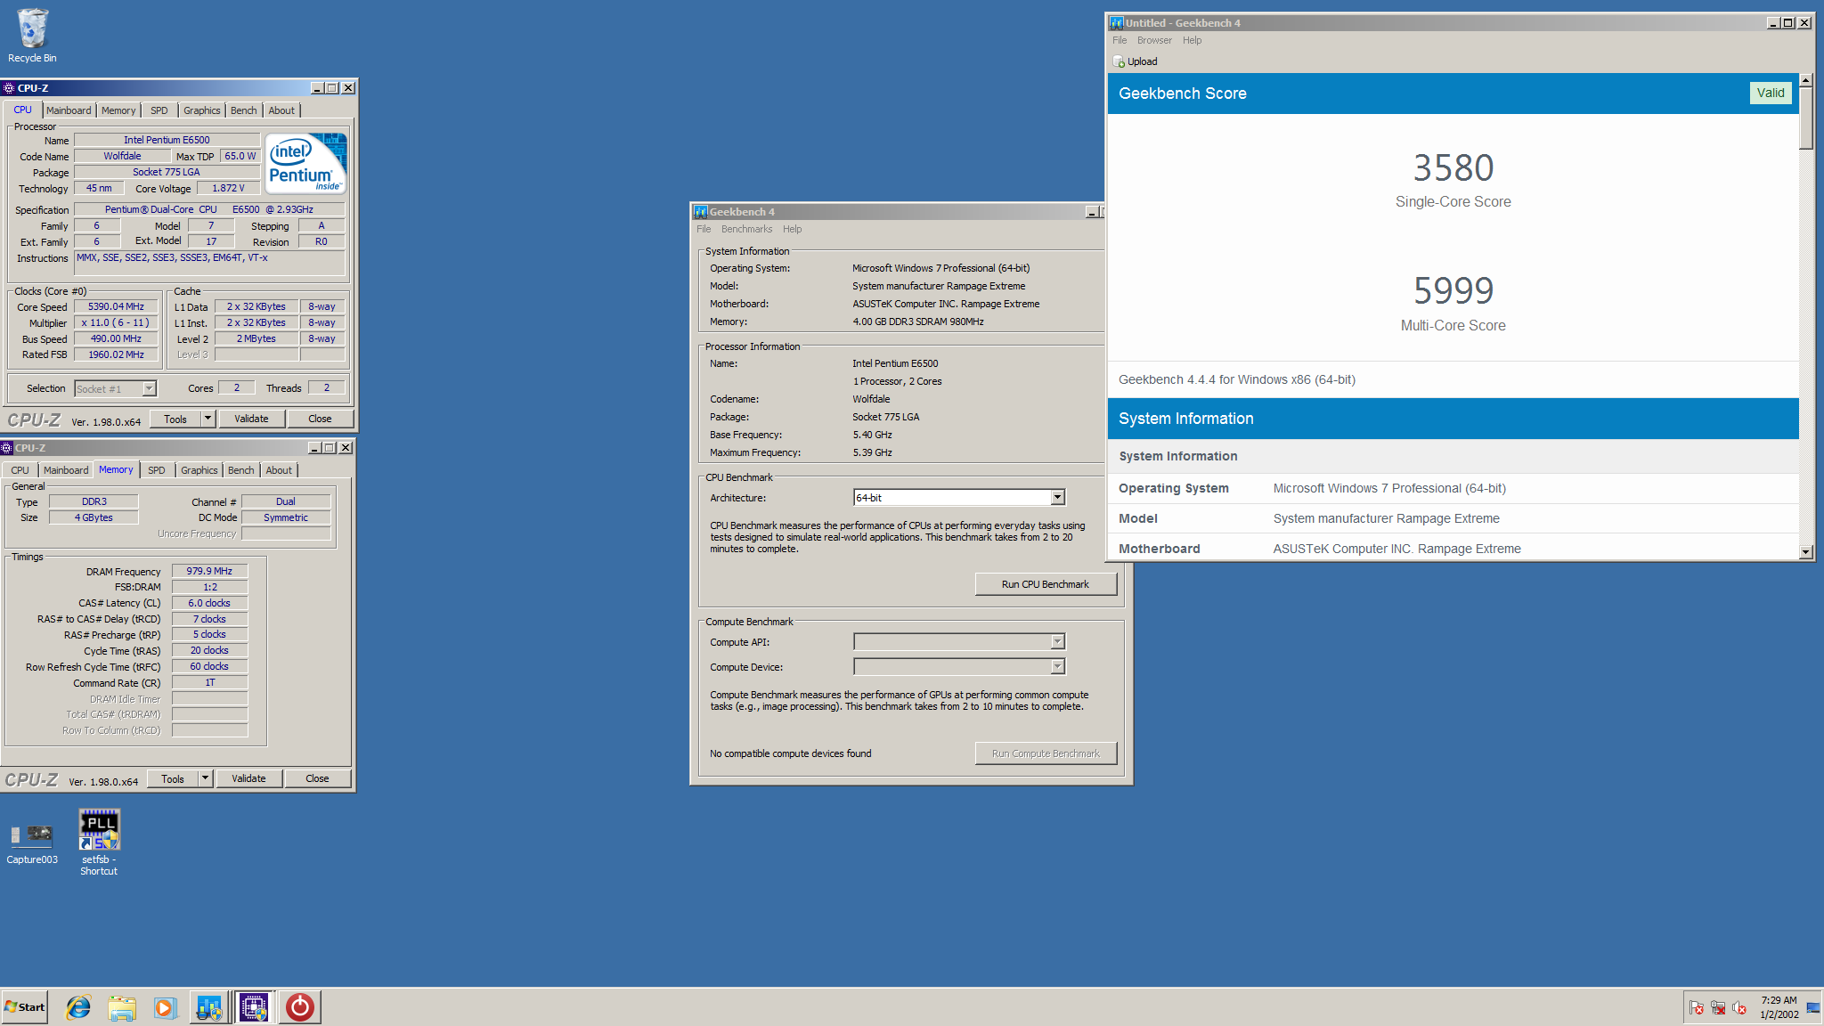Viewport: 1824px width, 1026px height.
Task: Open File menu in Untitled Geekbench window
Action: point(1120,40)
